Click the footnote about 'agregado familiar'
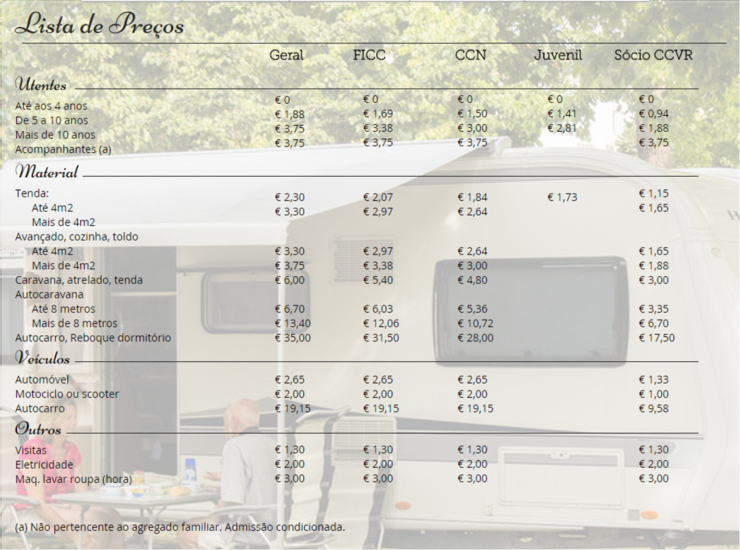This screenshot has height=550, width=740. coord(180,527)
